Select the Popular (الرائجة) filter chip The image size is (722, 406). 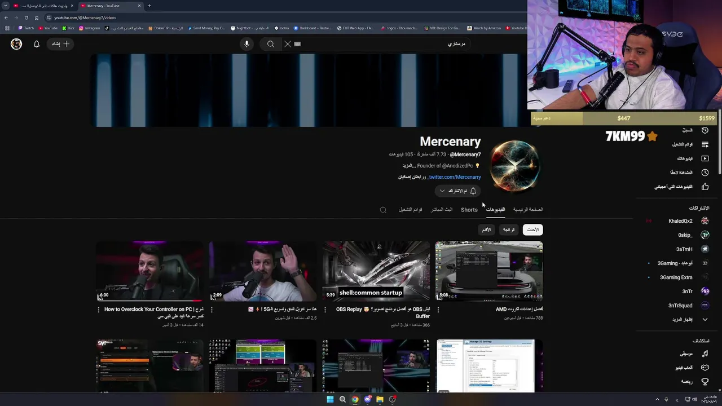click(509, 230)
